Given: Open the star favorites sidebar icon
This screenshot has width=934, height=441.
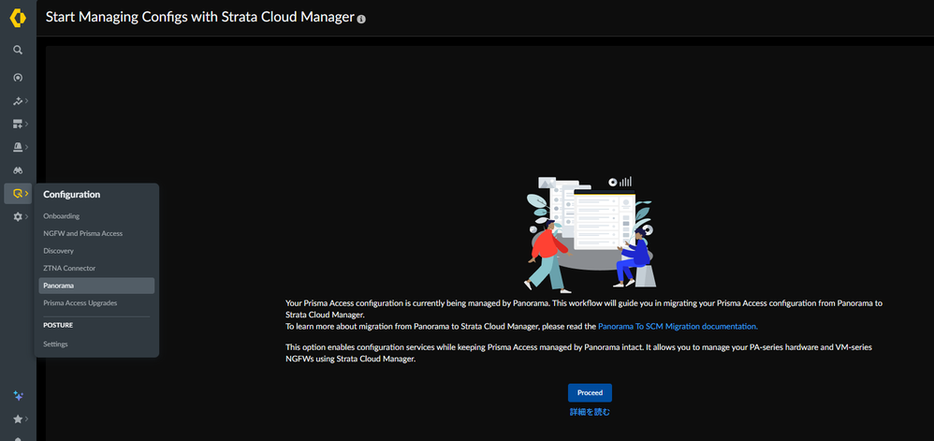Looking at the screenshot, I should (x=18, y=419).
